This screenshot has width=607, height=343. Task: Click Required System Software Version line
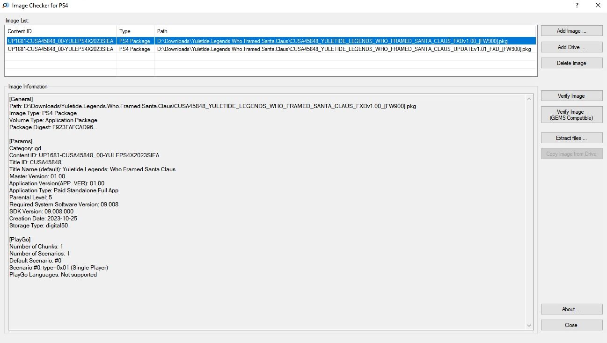(x=64, y=204)
